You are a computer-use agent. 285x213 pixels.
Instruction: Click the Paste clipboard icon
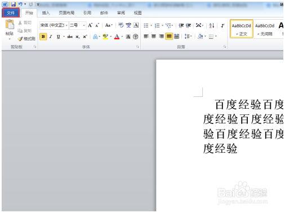(10, 25)
